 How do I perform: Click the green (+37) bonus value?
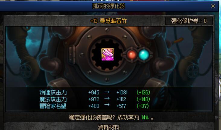coord(143,106)
